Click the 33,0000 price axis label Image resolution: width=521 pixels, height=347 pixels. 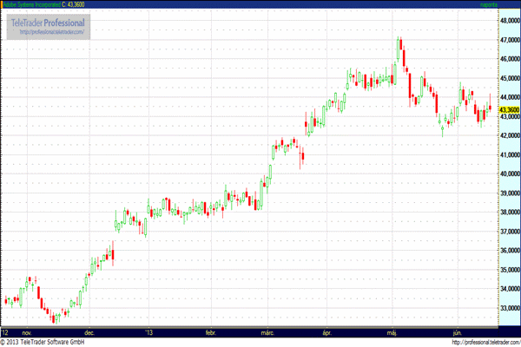pyautogui.click(x=509, y=308)
